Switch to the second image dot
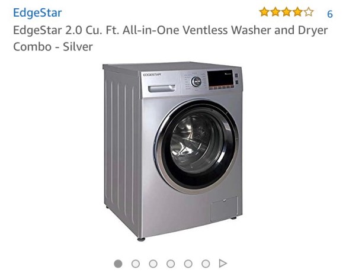The width and height of the screenshot is (346, 273). pyautogui.click(x=136, y=264)
